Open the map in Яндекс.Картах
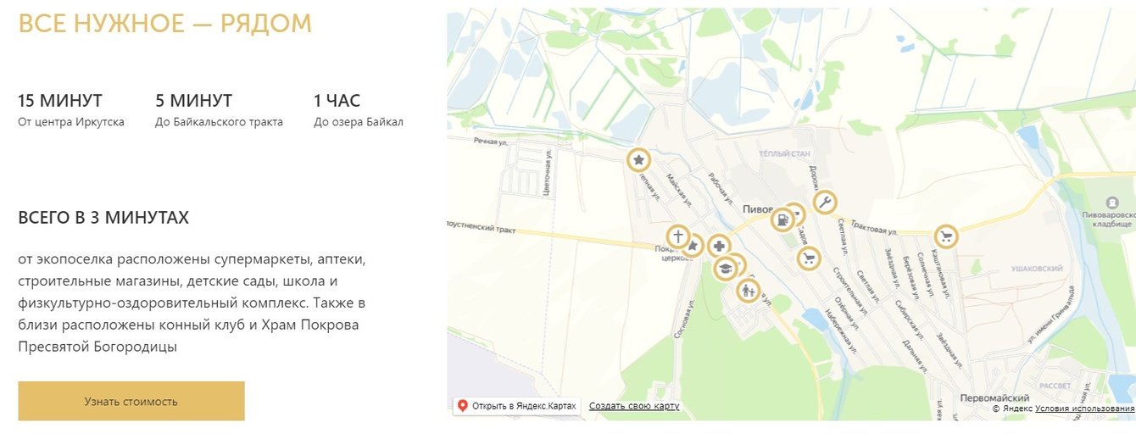 [x=517, y=406]
